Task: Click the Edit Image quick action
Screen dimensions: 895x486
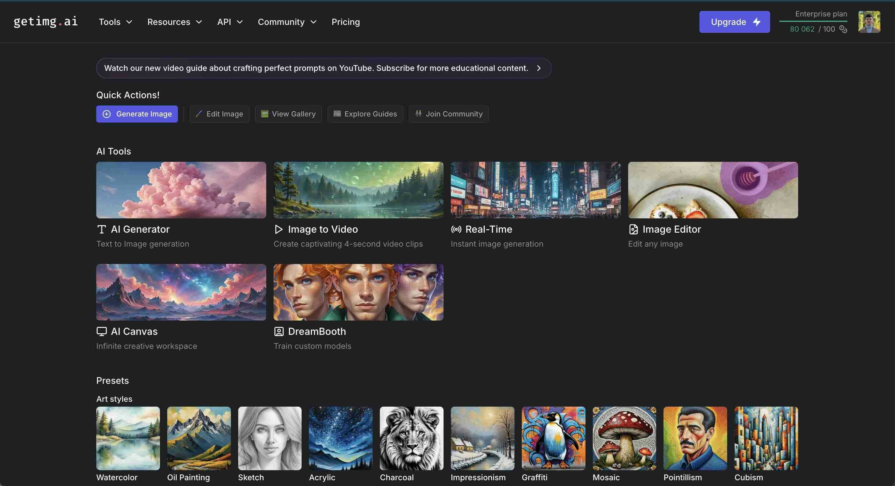Action: pyautogui.click(x=219, y=114)
